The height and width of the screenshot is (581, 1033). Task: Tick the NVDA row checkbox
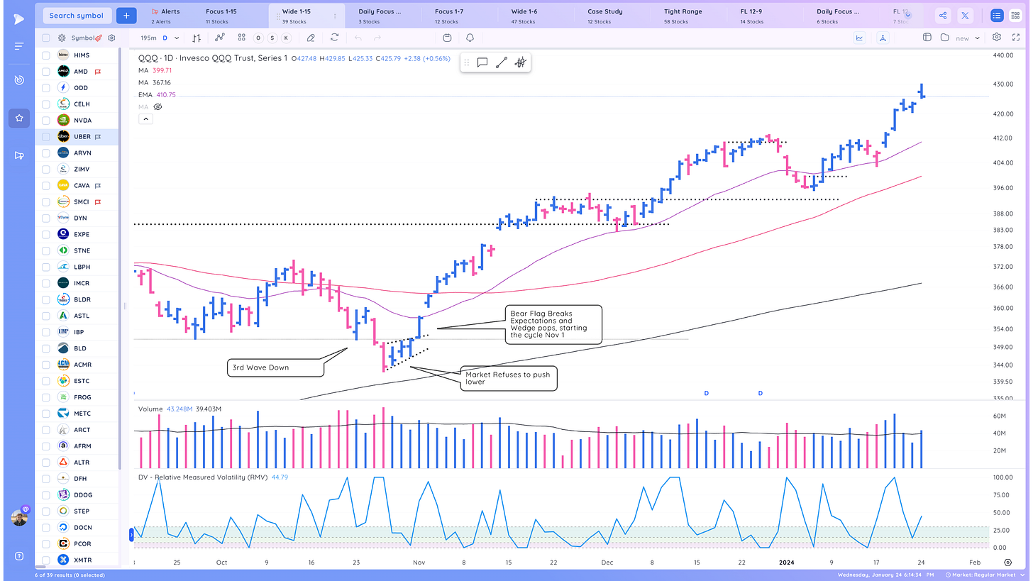pos(46,121)
